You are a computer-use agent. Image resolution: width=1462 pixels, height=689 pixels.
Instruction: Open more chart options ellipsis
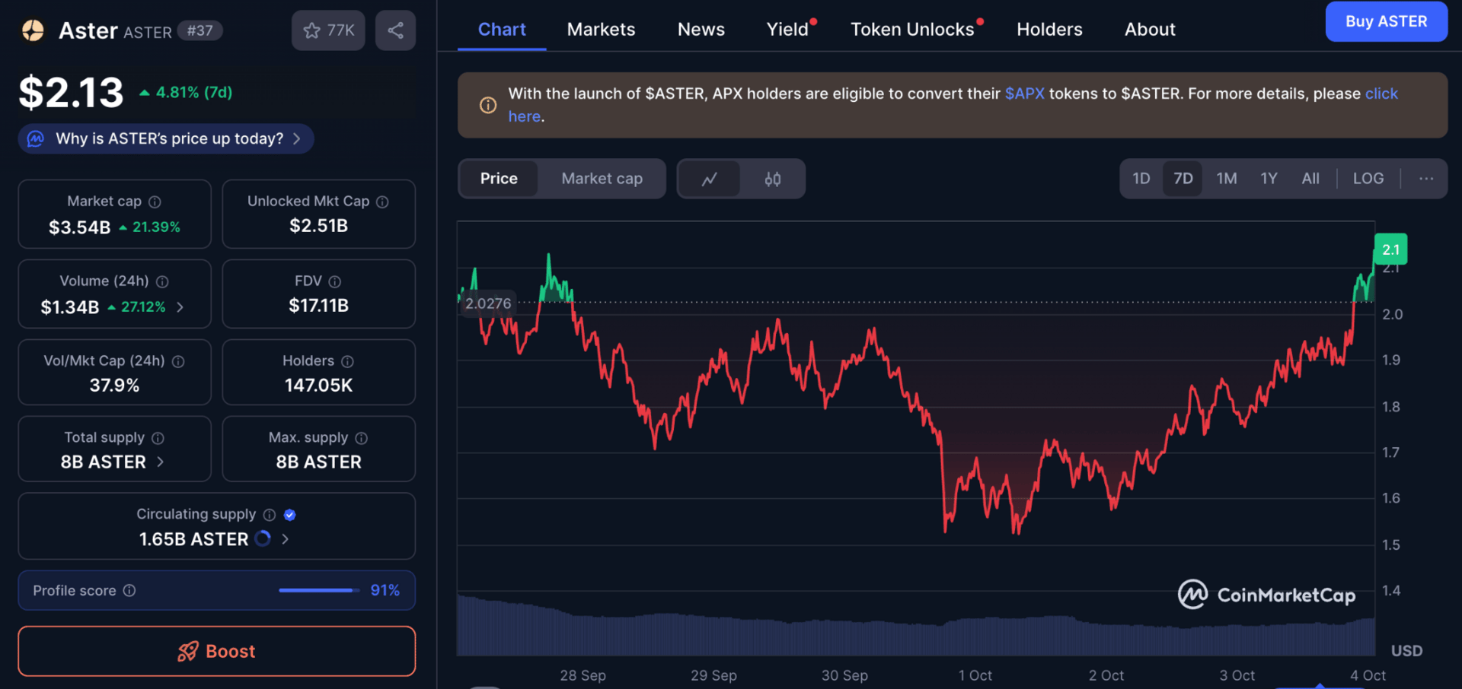pyautogui.click(x=1426, y=179)
